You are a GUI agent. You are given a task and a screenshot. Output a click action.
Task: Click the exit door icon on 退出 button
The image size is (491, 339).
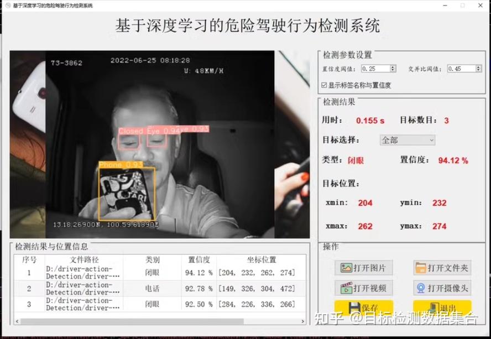(435, 305)
